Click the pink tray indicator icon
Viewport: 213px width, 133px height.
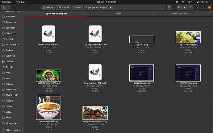[183, 2]
